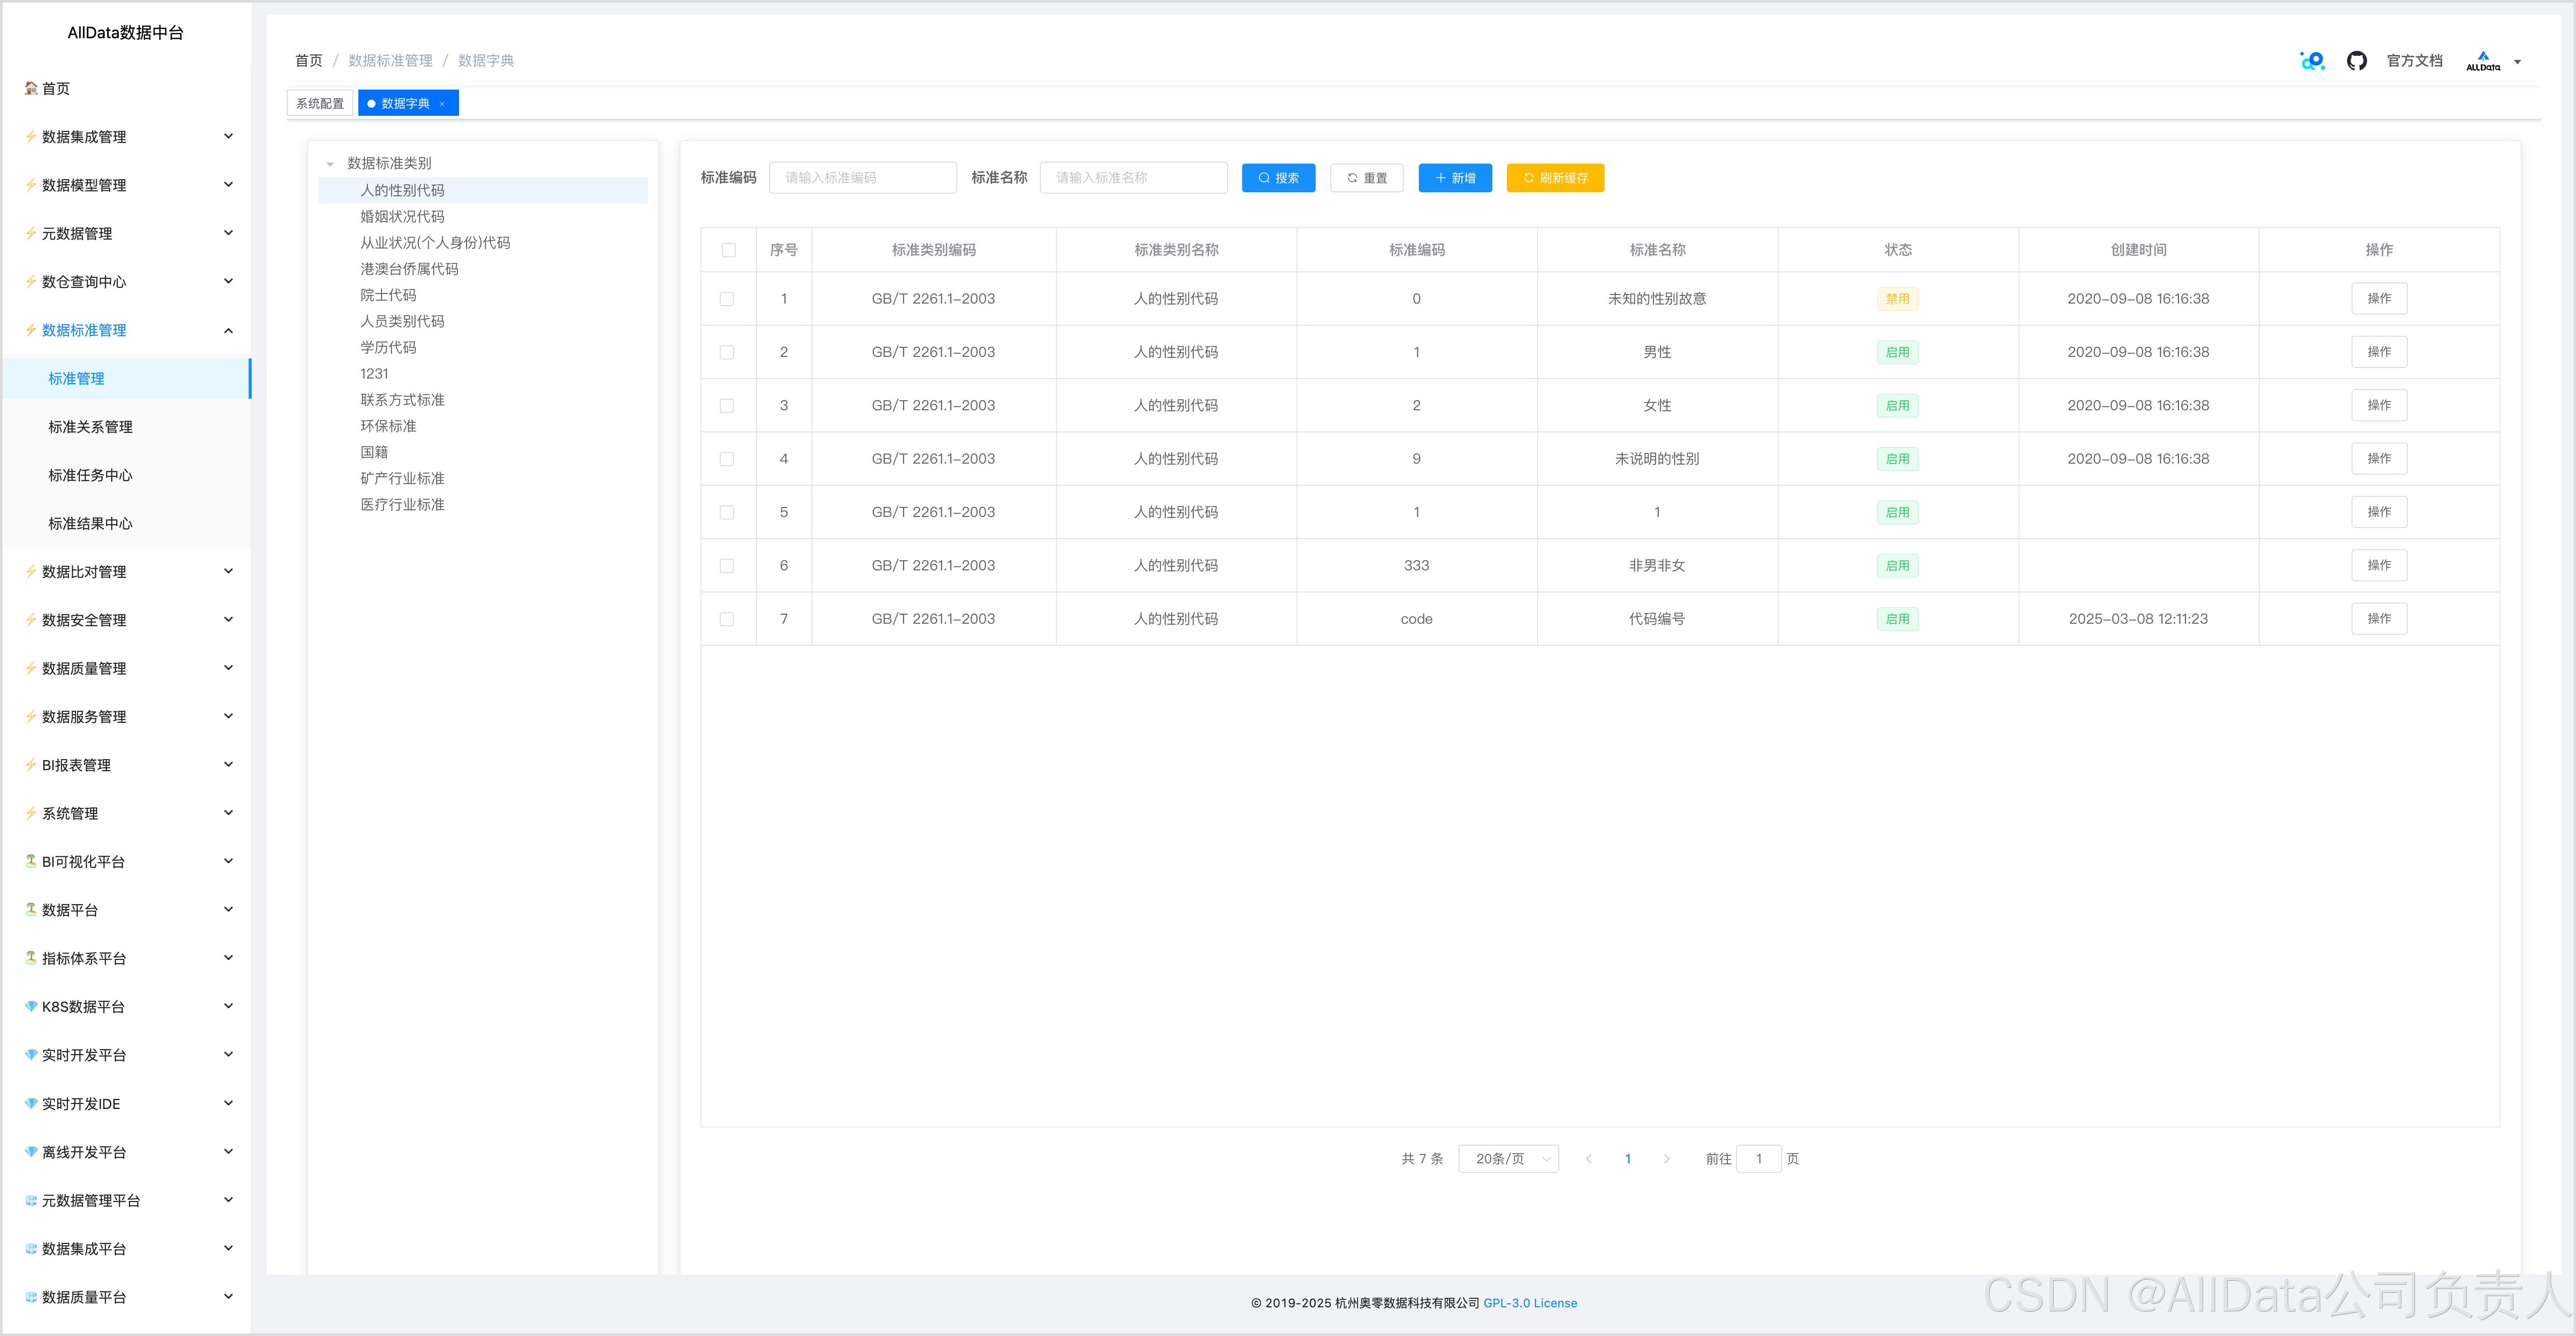Viewport: 2576px width, 1336px height.
Task: Click the 标准编码 search input field
Action: click(862, 178)
